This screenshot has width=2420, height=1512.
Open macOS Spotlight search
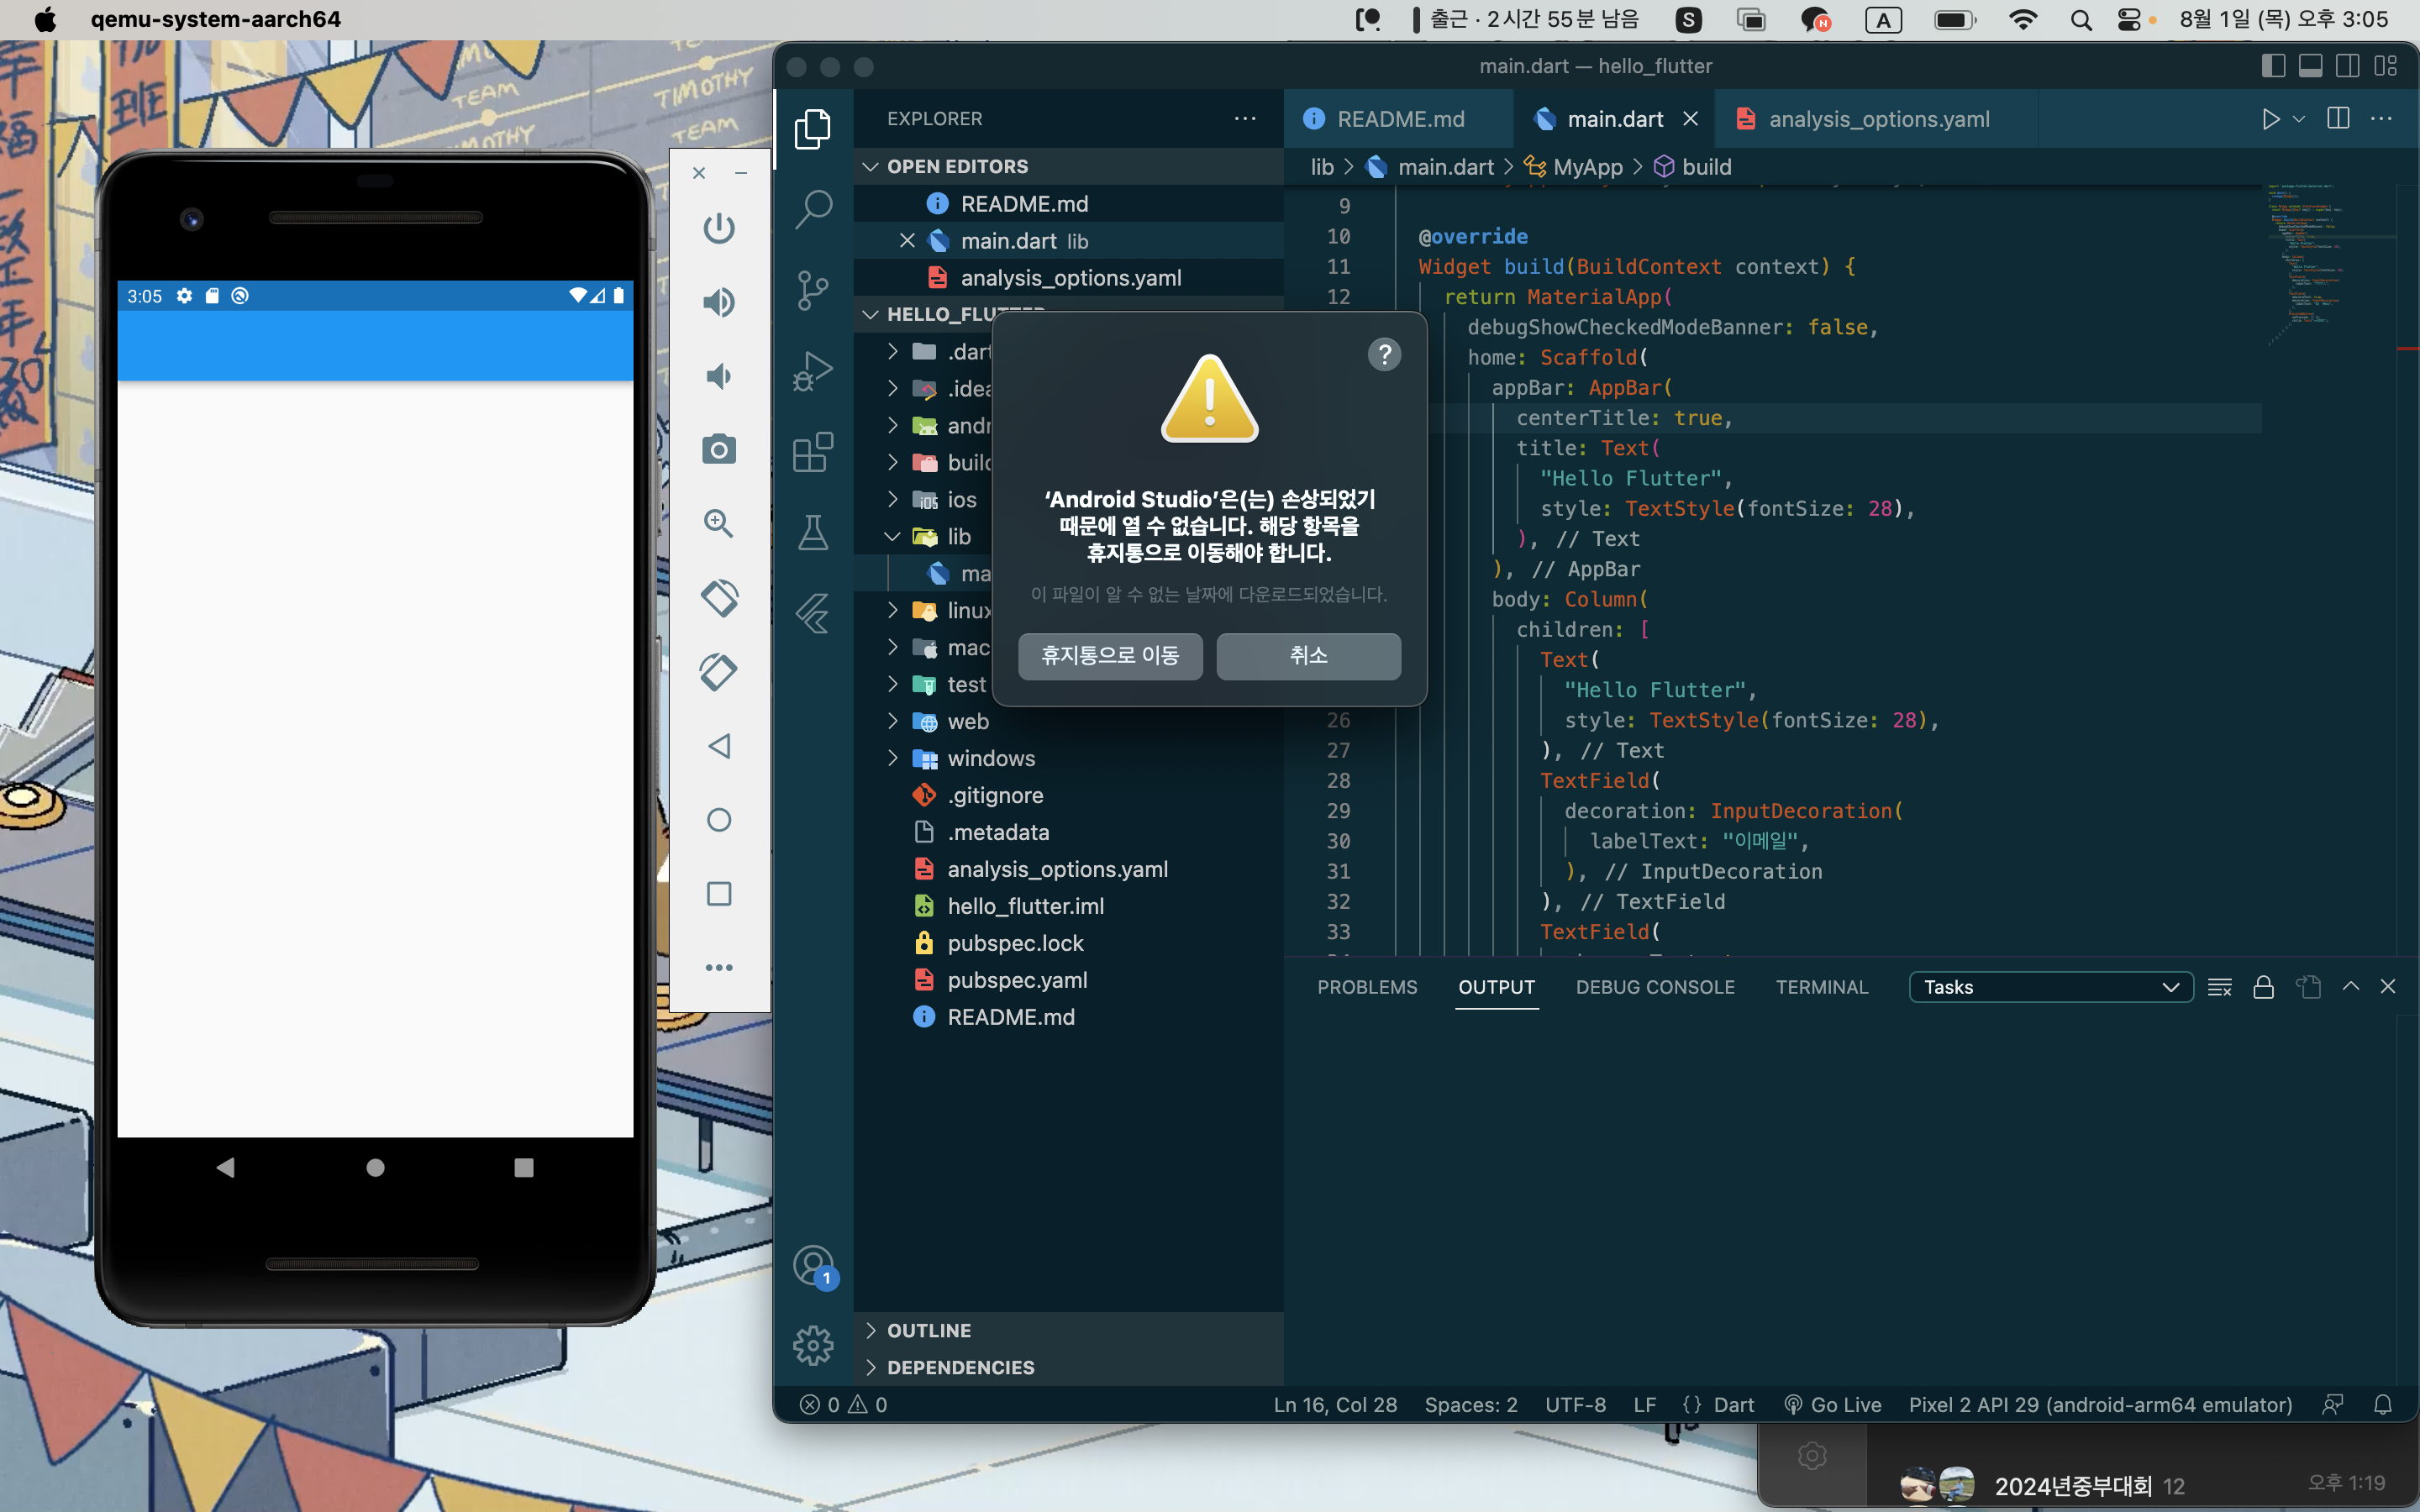2081,20
